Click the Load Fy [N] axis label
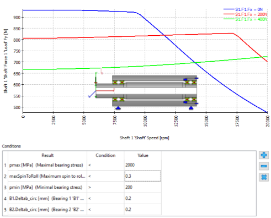Screen dimensions: 271x218 click(6, 61)
